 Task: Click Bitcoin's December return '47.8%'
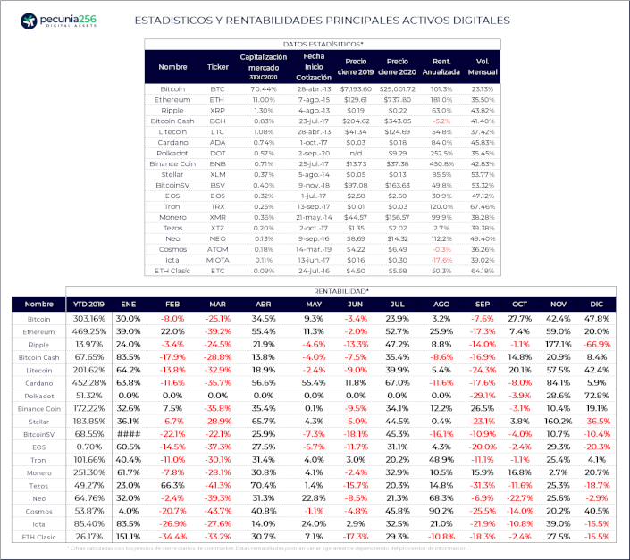click(x=597, y=319)
